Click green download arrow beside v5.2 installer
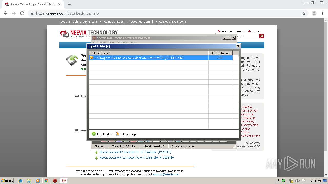Viewport: 328px width, 184px height. tap(97, 152)
